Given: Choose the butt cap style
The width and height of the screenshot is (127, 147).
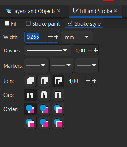Looking at the screenshot, I should click(x=30, y=95).
